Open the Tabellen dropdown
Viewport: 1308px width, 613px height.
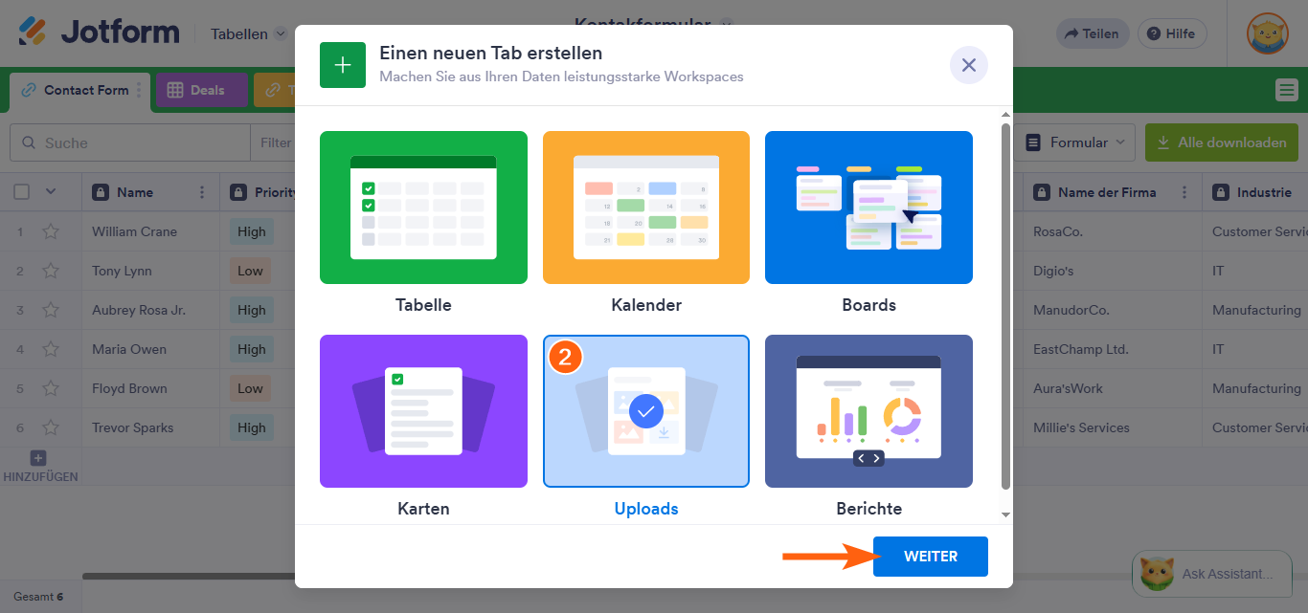[247, 33]
